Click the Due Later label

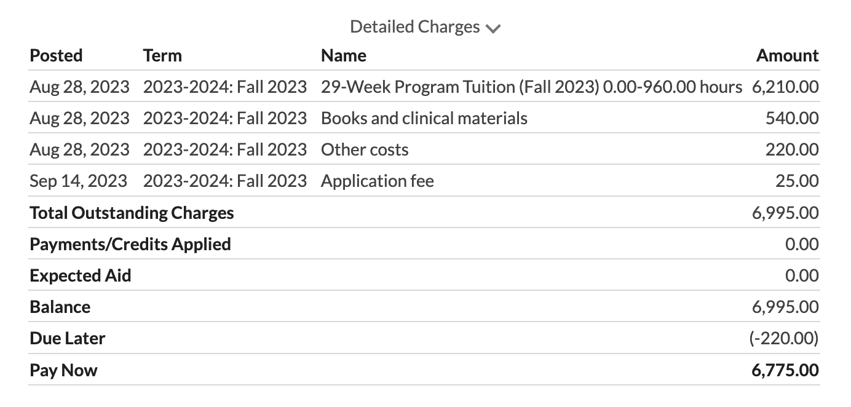[68, 338]
